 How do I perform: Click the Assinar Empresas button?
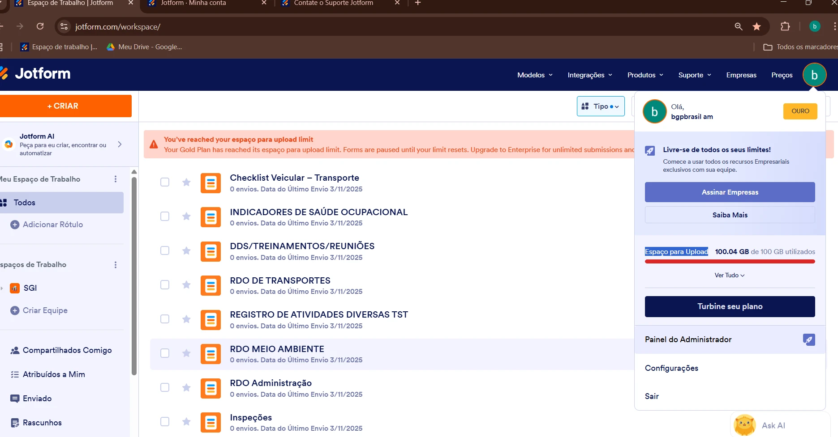pos(730,192)
